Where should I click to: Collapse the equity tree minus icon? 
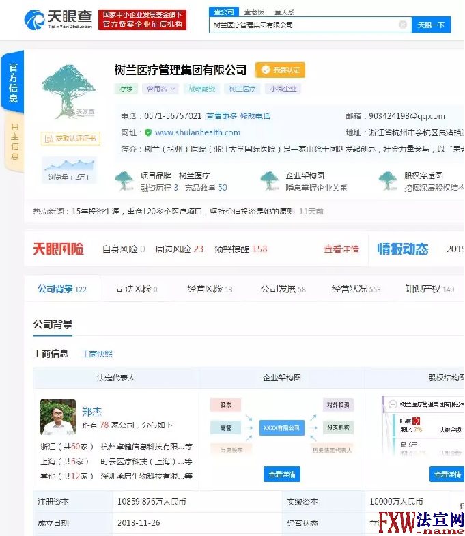coord(393,405)
